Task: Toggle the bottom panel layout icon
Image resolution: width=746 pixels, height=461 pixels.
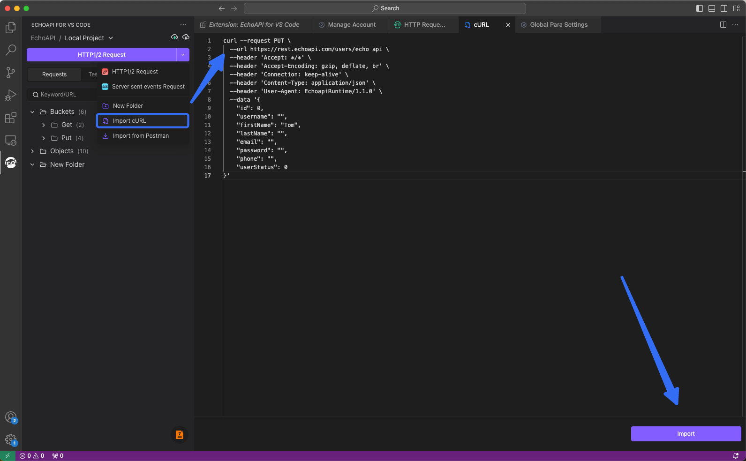Action: coord(712,8)
